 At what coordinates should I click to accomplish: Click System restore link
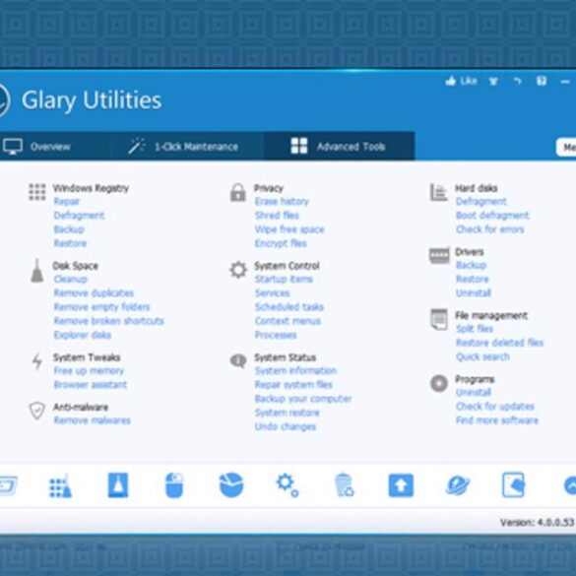(287, 413)
